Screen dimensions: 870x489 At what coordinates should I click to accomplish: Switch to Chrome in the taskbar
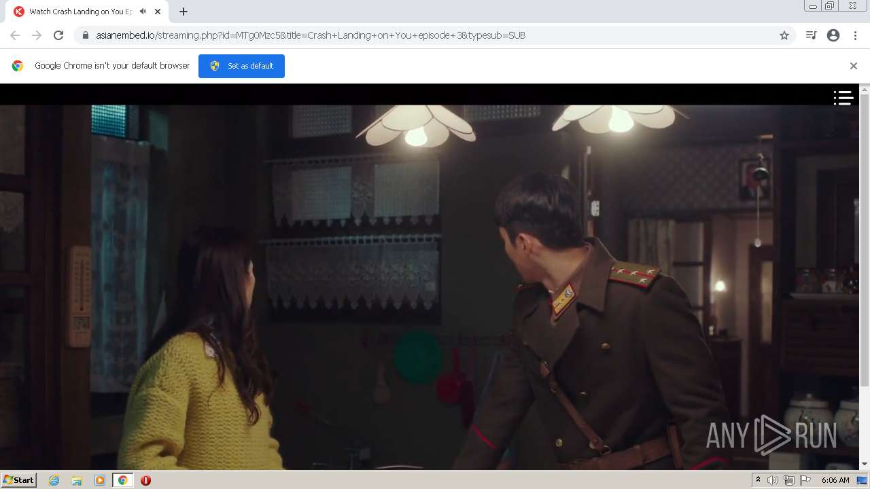(122, 480)
